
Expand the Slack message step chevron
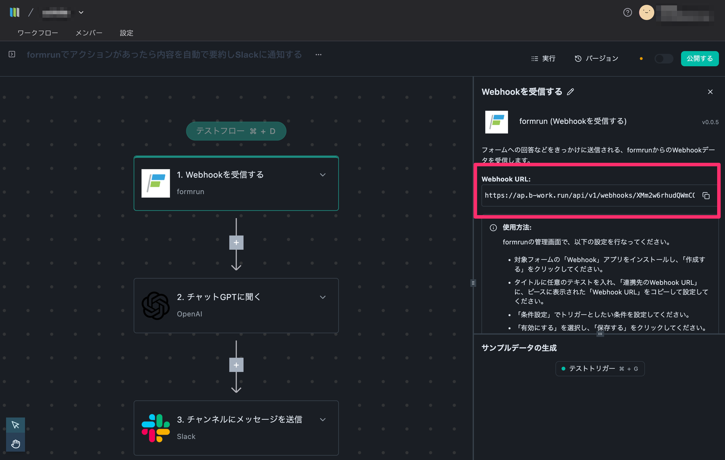click(x=322, y=420)
